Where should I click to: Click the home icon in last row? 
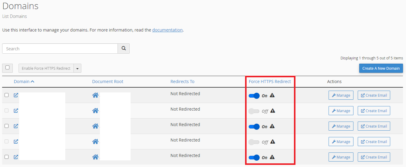pyautogui.click(x=95, y=157)
